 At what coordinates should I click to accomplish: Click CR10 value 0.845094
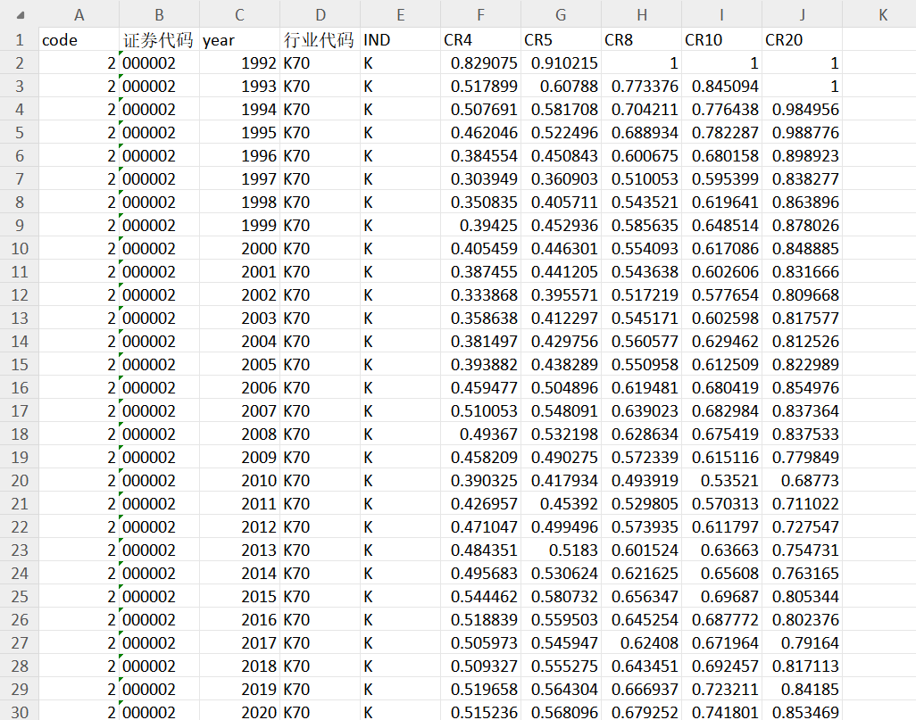point(721,87)
